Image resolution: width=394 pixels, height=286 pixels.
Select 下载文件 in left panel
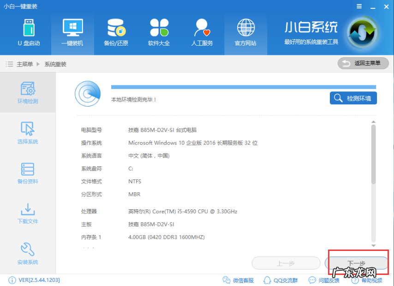pos(28,214)
